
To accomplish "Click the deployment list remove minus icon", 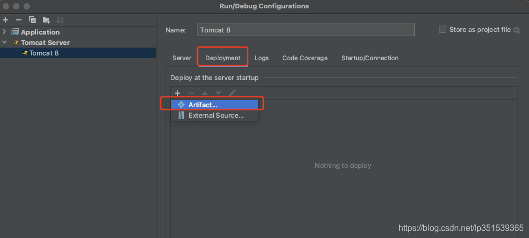I will (191, 93).
